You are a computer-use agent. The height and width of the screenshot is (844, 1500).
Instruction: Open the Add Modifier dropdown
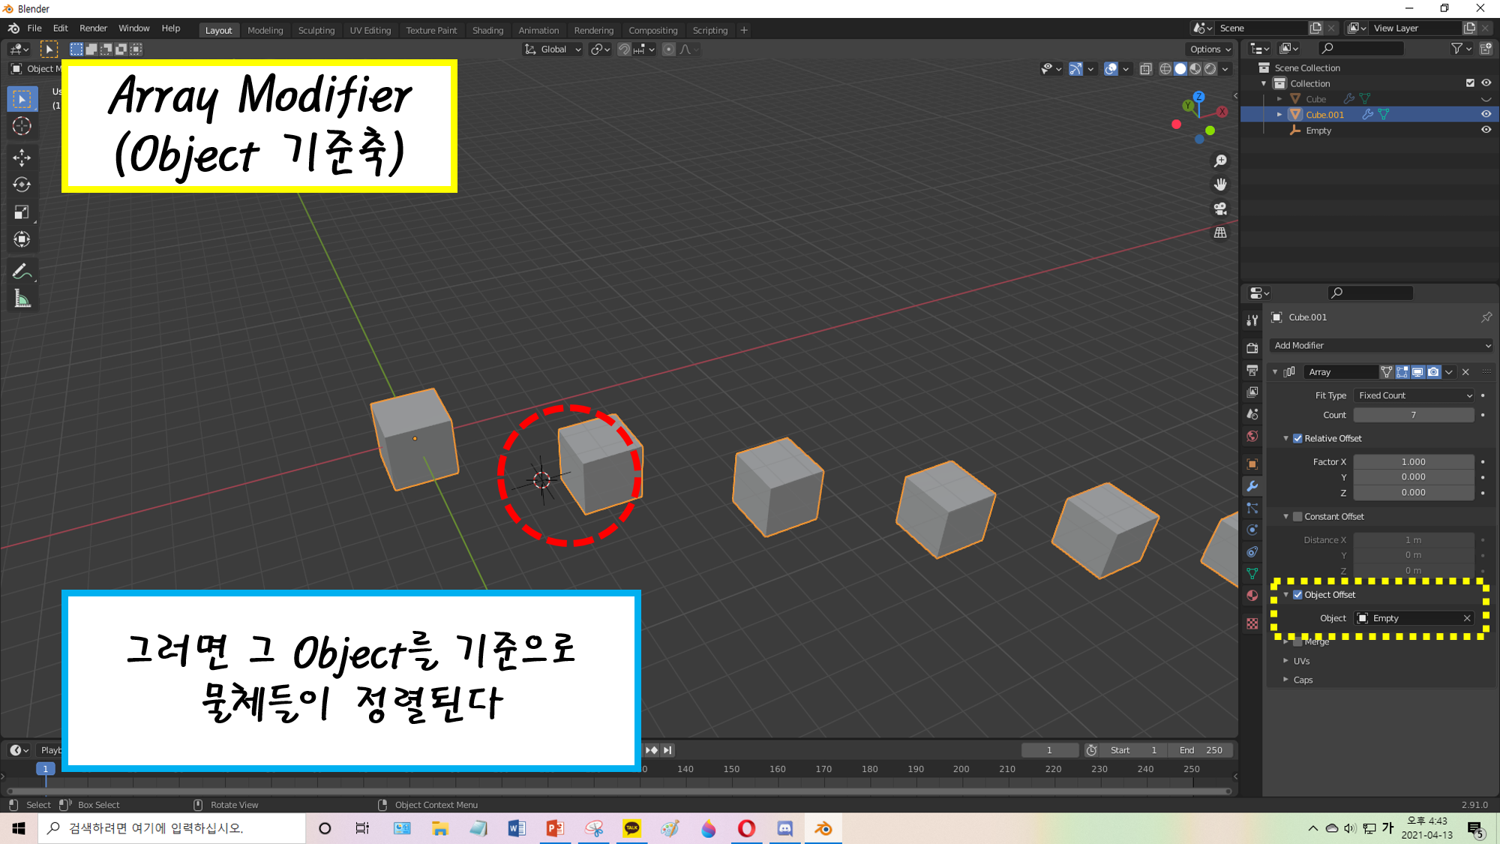coord(1381,345)
